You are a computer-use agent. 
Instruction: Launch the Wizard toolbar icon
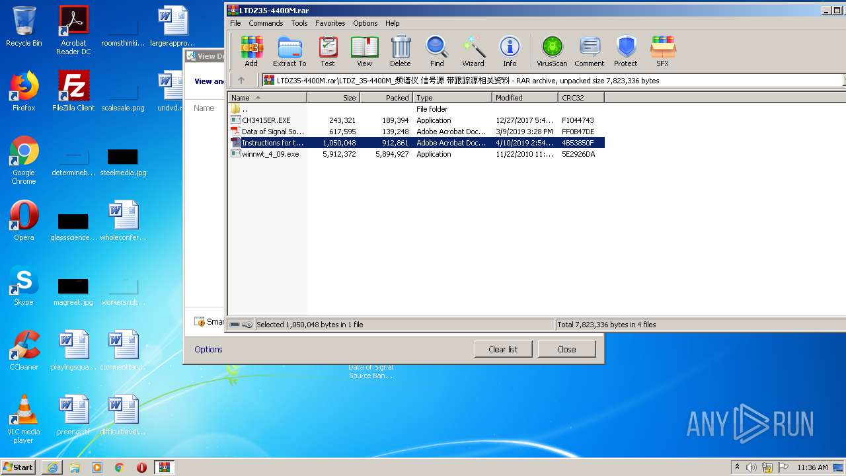pos(473,52)
